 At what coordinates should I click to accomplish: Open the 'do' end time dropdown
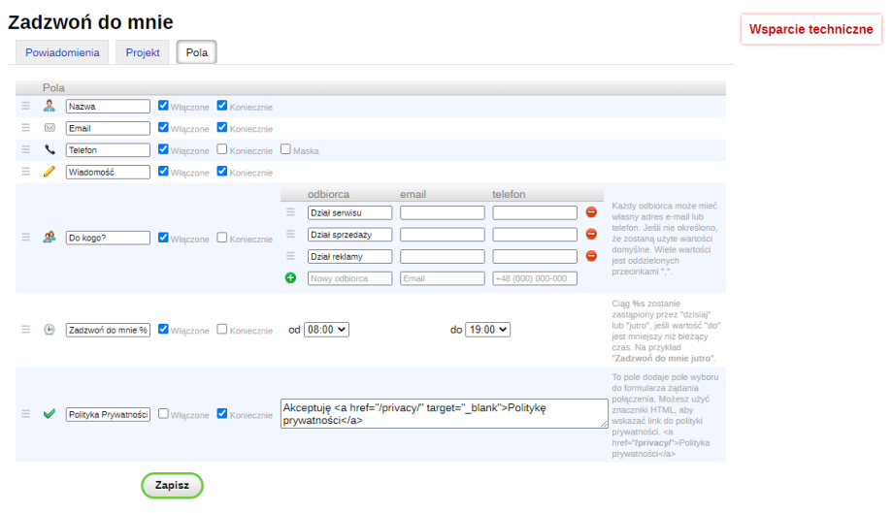click(487, 330)
